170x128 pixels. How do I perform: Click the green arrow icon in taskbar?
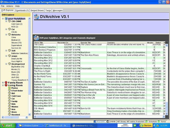[x=135, y=125]
